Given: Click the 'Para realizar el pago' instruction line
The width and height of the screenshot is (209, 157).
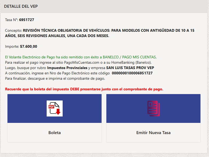Looking at the screenshot, I should coord(78,62).
